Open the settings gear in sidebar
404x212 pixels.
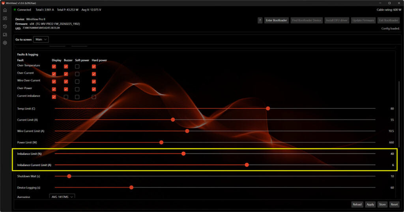coord(5,43)
